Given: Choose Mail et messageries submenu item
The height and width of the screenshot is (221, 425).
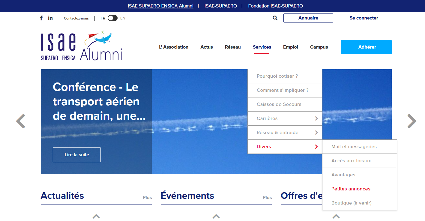Looking at the screenshot, I should 360,147.
